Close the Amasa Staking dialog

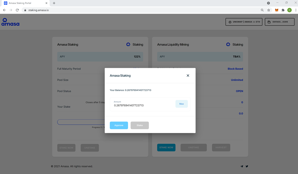pos(188,76)
